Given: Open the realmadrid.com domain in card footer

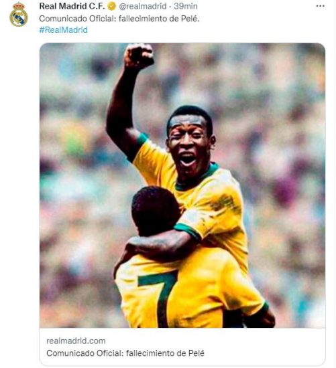Looking at the screenshot, I should pos(76,341).
